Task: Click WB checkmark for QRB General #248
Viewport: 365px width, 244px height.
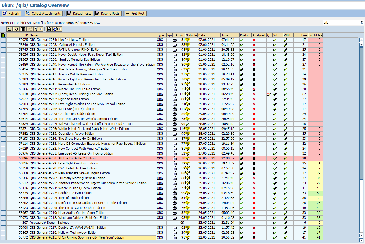Action: [x=275, y=69]
